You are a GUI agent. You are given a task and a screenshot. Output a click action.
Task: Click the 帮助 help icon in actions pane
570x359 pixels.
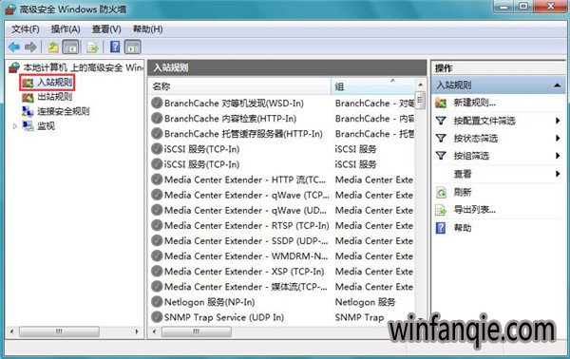(441, 228)
